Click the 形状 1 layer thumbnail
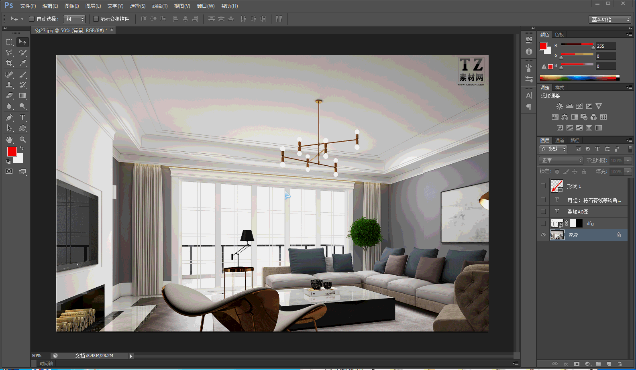636x370 pixels. (x=557, y=186)
